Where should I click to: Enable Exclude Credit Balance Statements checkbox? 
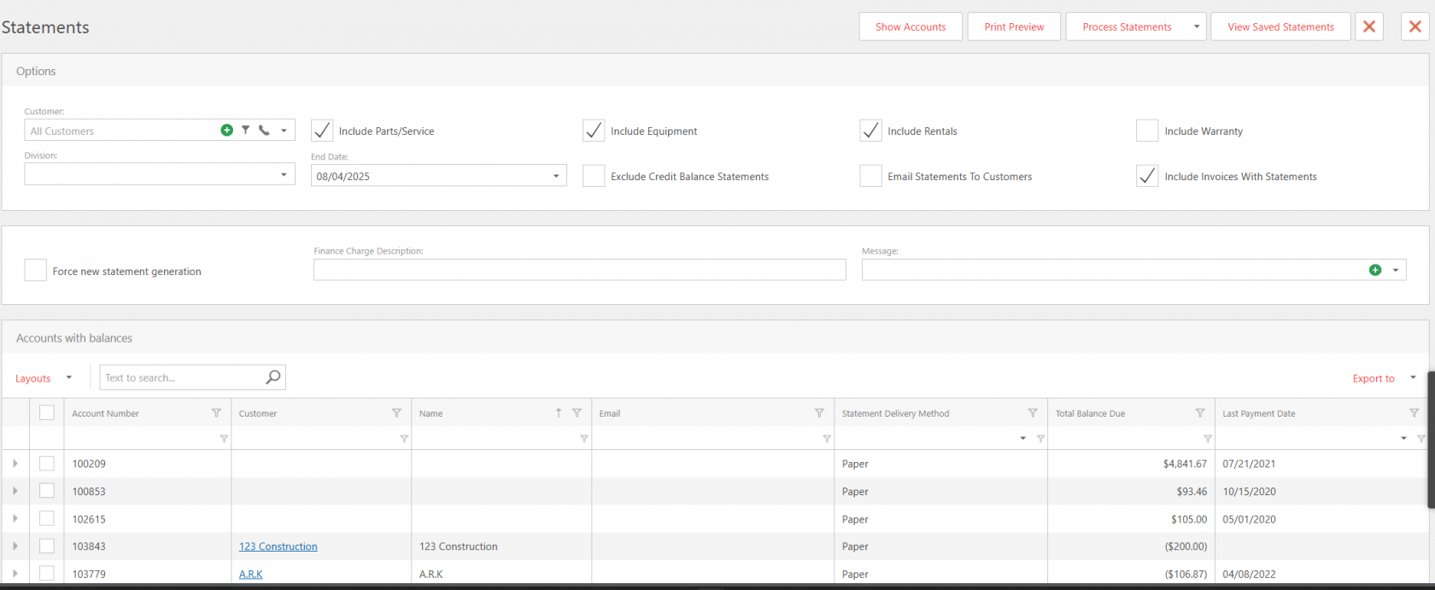tap(594, 176)
